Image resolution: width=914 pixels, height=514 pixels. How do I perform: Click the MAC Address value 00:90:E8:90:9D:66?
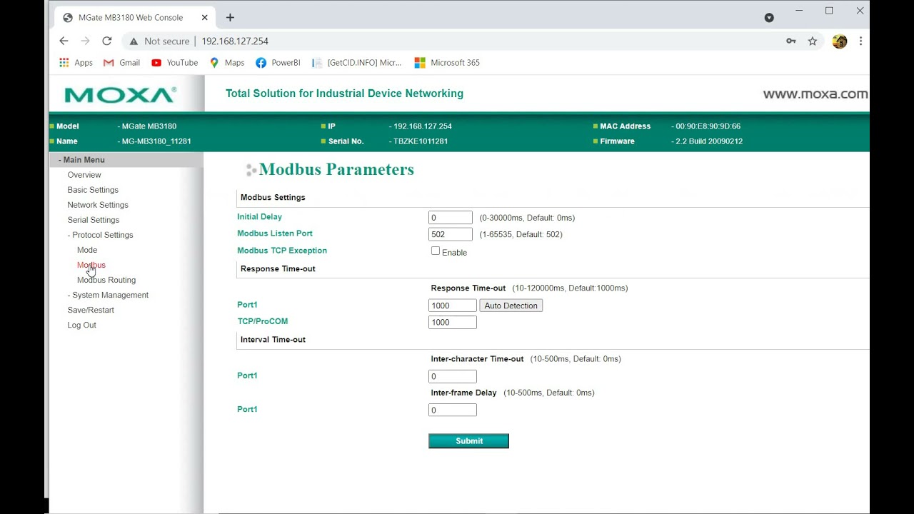pyautogui.click(x=708, y=126)
